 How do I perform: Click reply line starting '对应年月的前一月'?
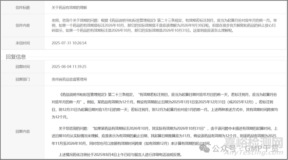click(x=162, y=102)
